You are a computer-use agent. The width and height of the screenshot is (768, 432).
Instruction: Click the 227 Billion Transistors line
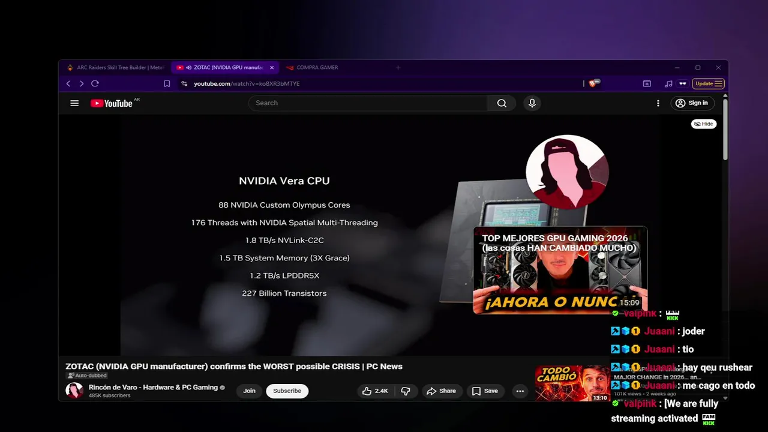tap(284, 293)
